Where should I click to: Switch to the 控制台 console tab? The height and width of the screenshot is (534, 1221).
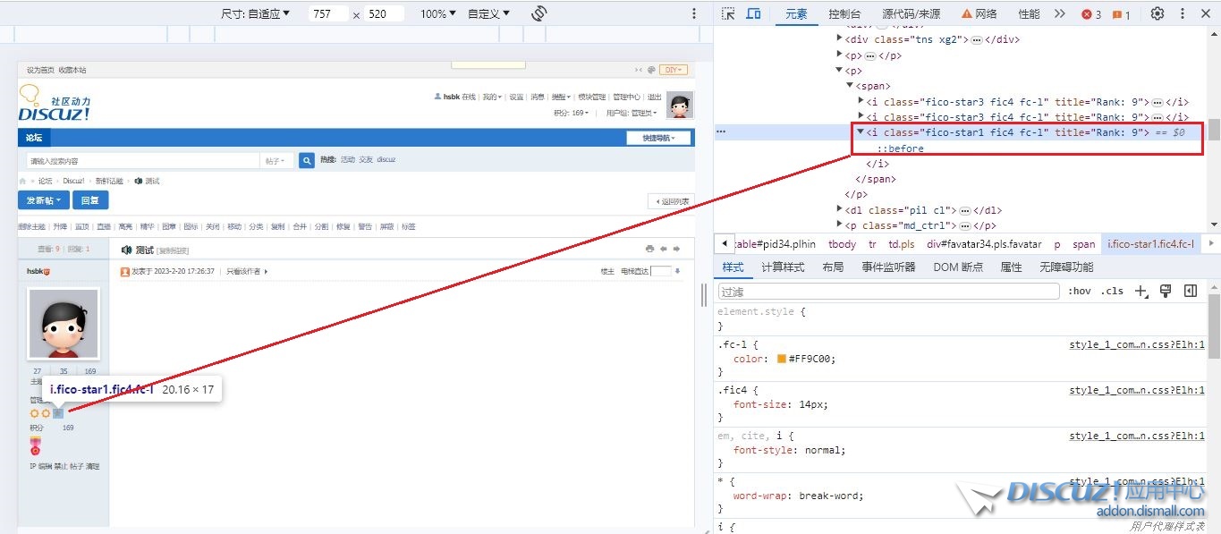[x=844, y=14]
